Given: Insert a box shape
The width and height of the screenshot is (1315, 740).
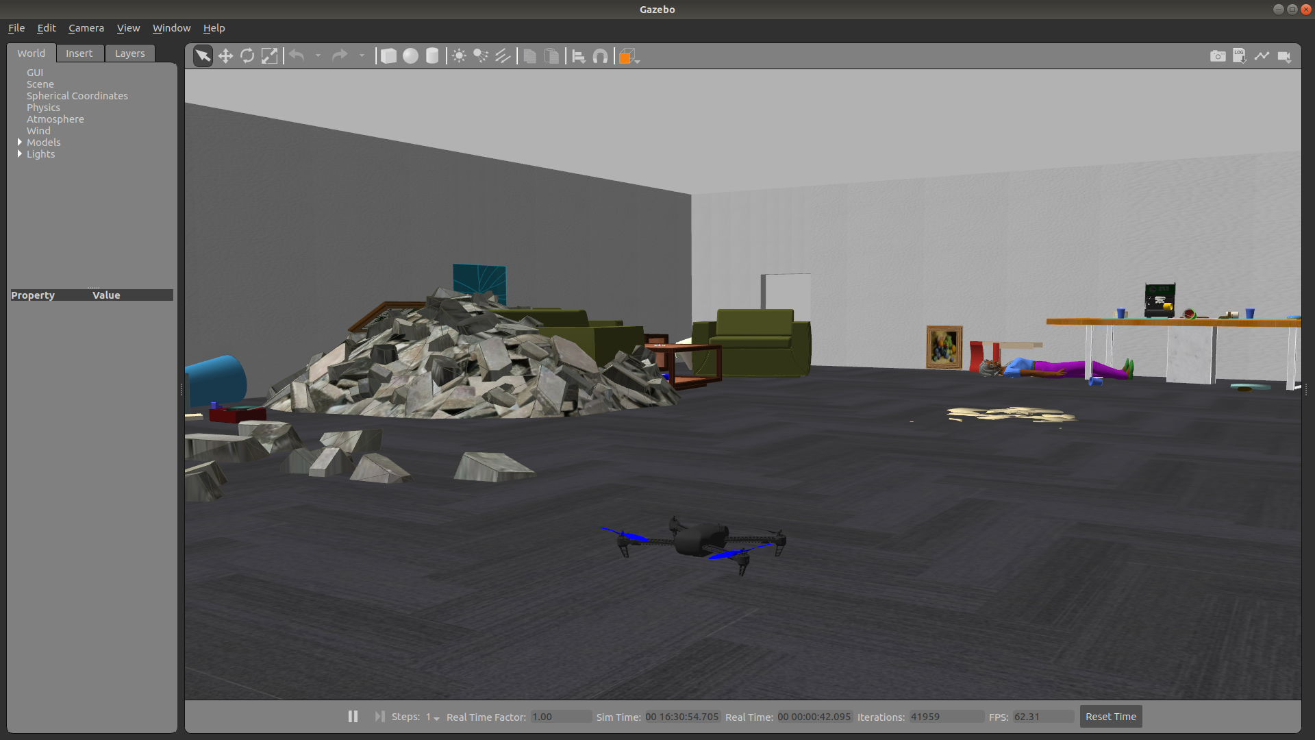Looking at the screenshot, I should (x=388, y=56).
